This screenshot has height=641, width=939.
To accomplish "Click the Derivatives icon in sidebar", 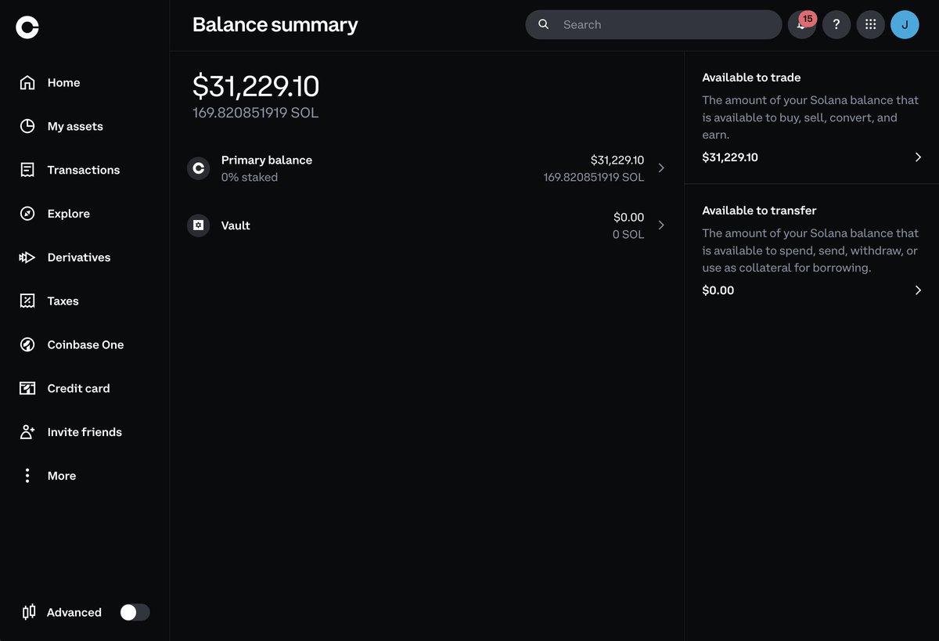I will pyautogui.click(x=27, y=257).
